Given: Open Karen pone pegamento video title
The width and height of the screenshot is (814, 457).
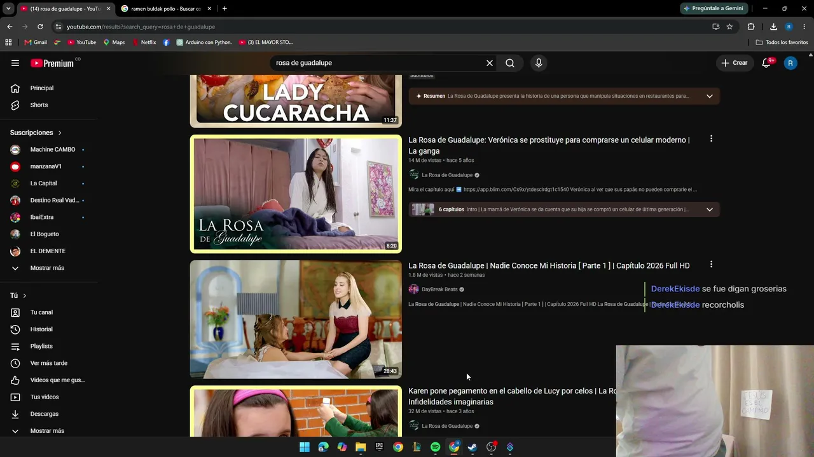Looking at the screenshot, I should [512, 397].
